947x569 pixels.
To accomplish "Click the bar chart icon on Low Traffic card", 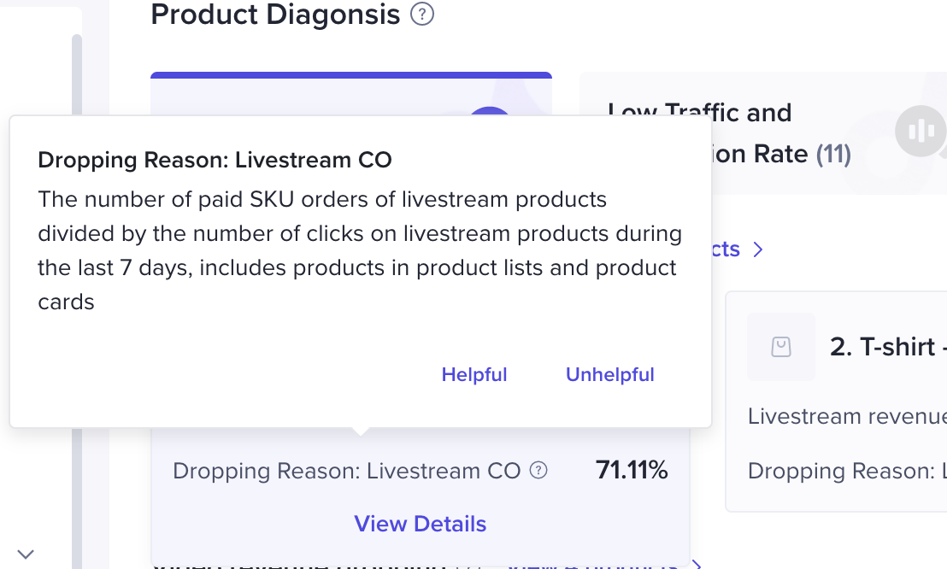I will click(x=921, y=131).
